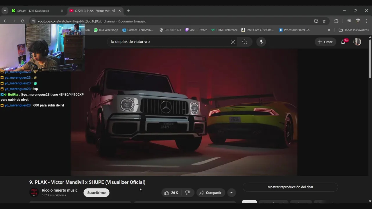Open the (65) WhatsApp bookmark
Screen dimensions: 372x209
tap(106, 30)
